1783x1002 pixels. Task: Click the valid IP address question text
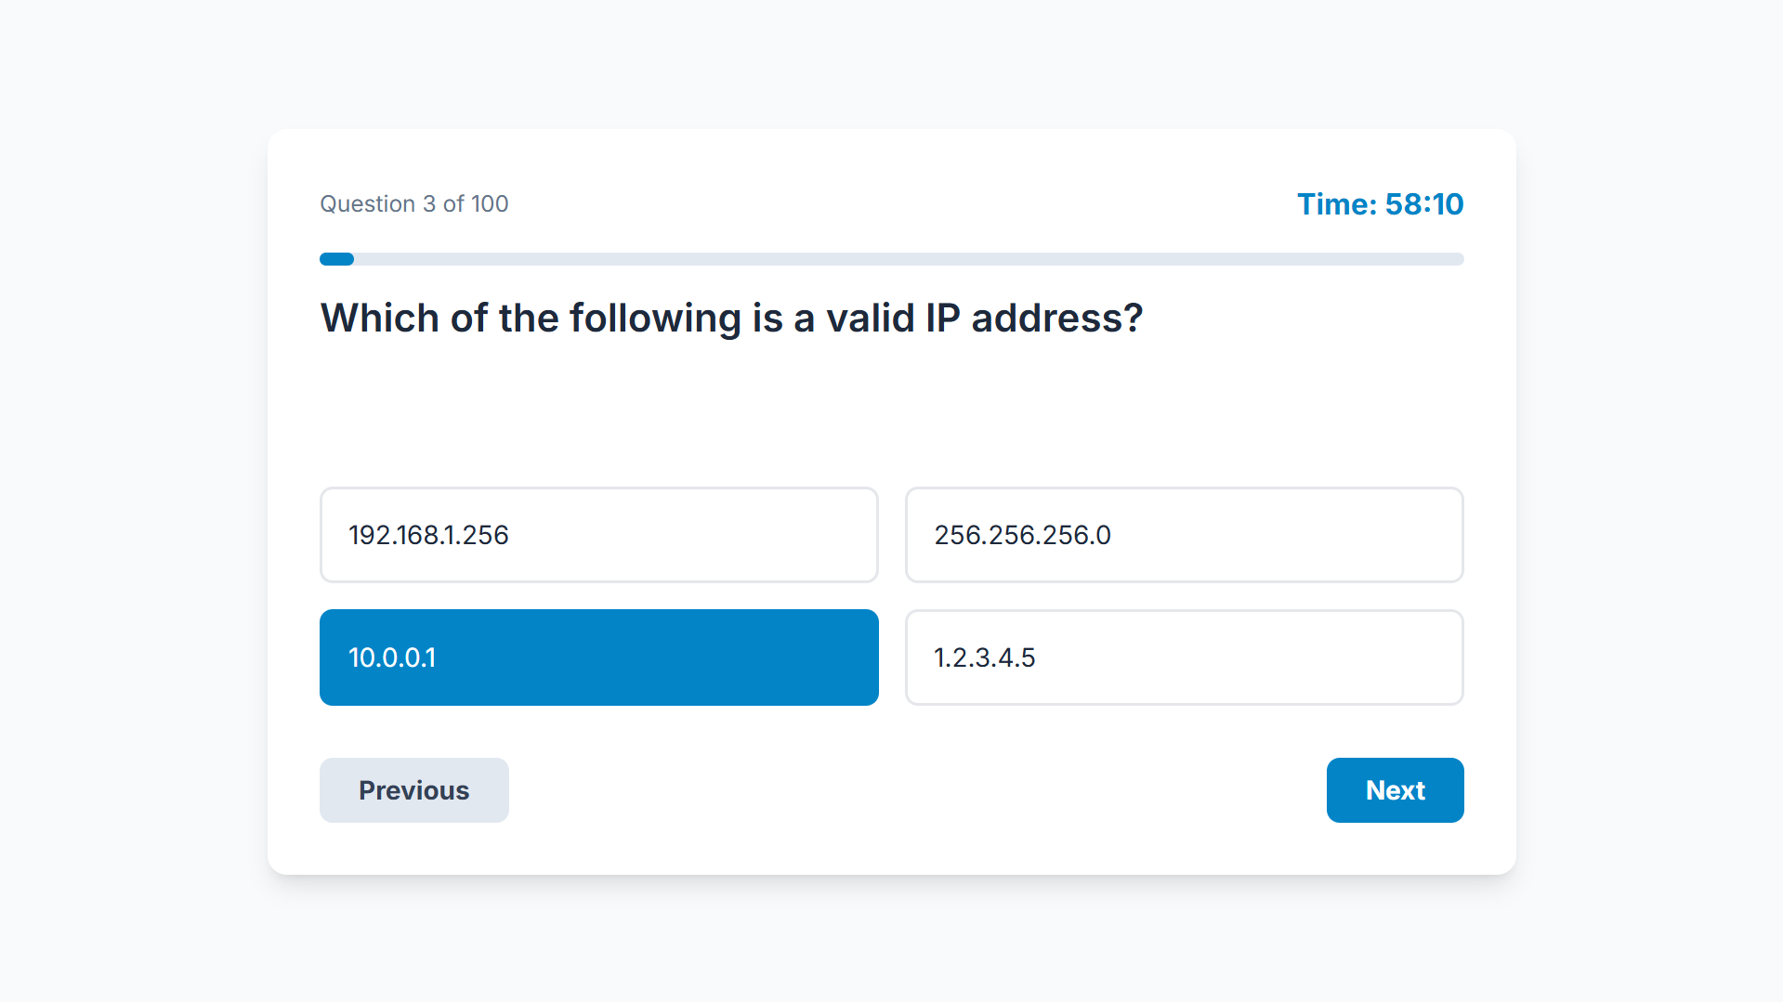pos(731,319)
